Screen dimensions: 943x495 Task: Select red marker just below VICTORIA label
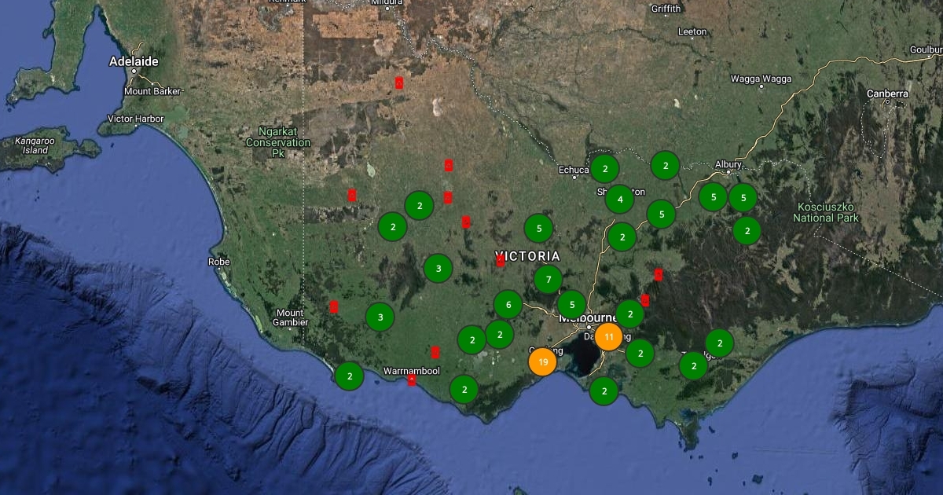[x=500, y=261]
